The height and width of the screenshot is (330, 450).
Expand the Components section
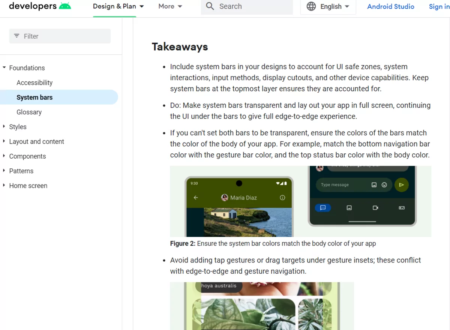point(4,156)
